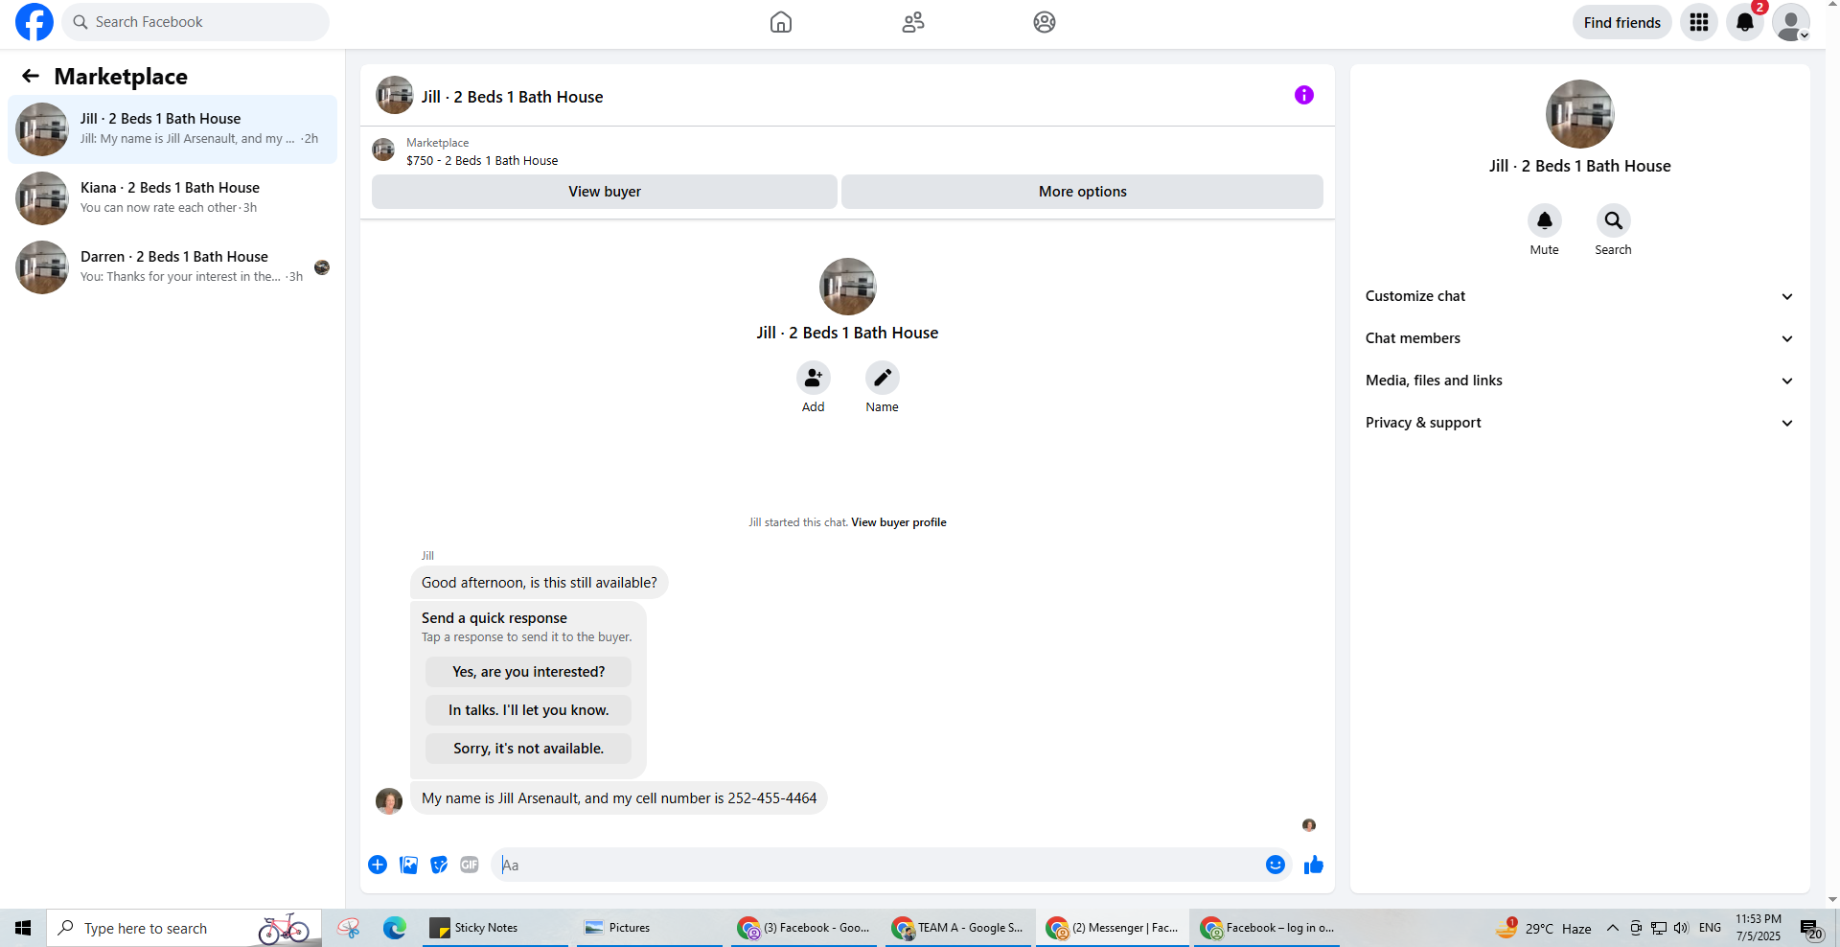The height and width of the screenshot is (947, 1840).
Task: Select Kiana conversation in Marketplace list
Action: coord(172,198)
